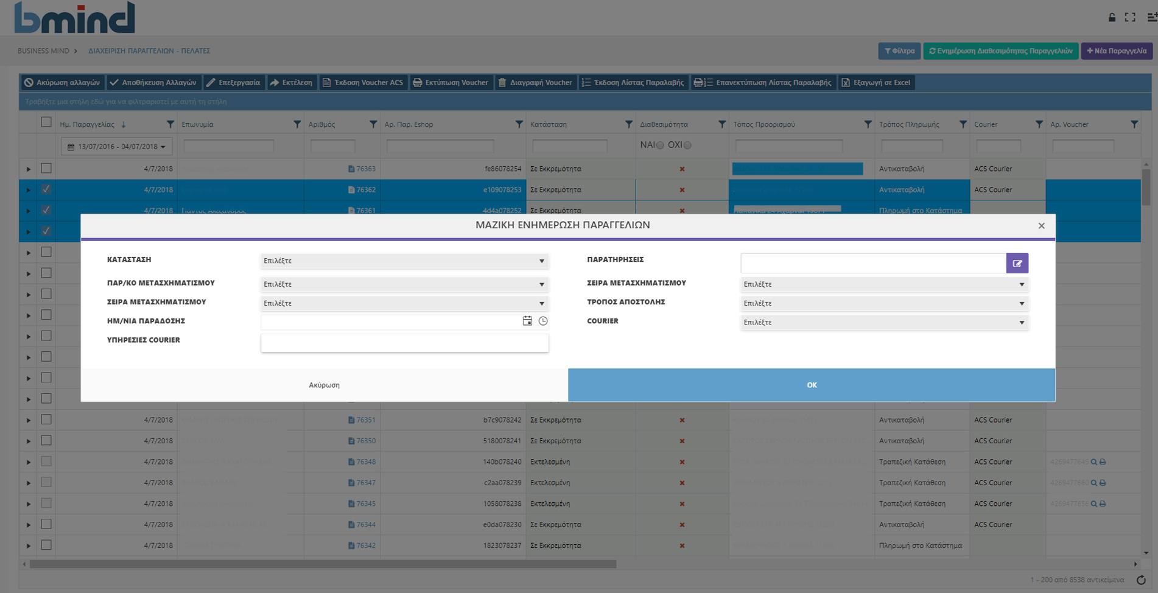Check the row checkbox for order 76363
Viewport: 1158px width, 593px height.
coord(46,168)
